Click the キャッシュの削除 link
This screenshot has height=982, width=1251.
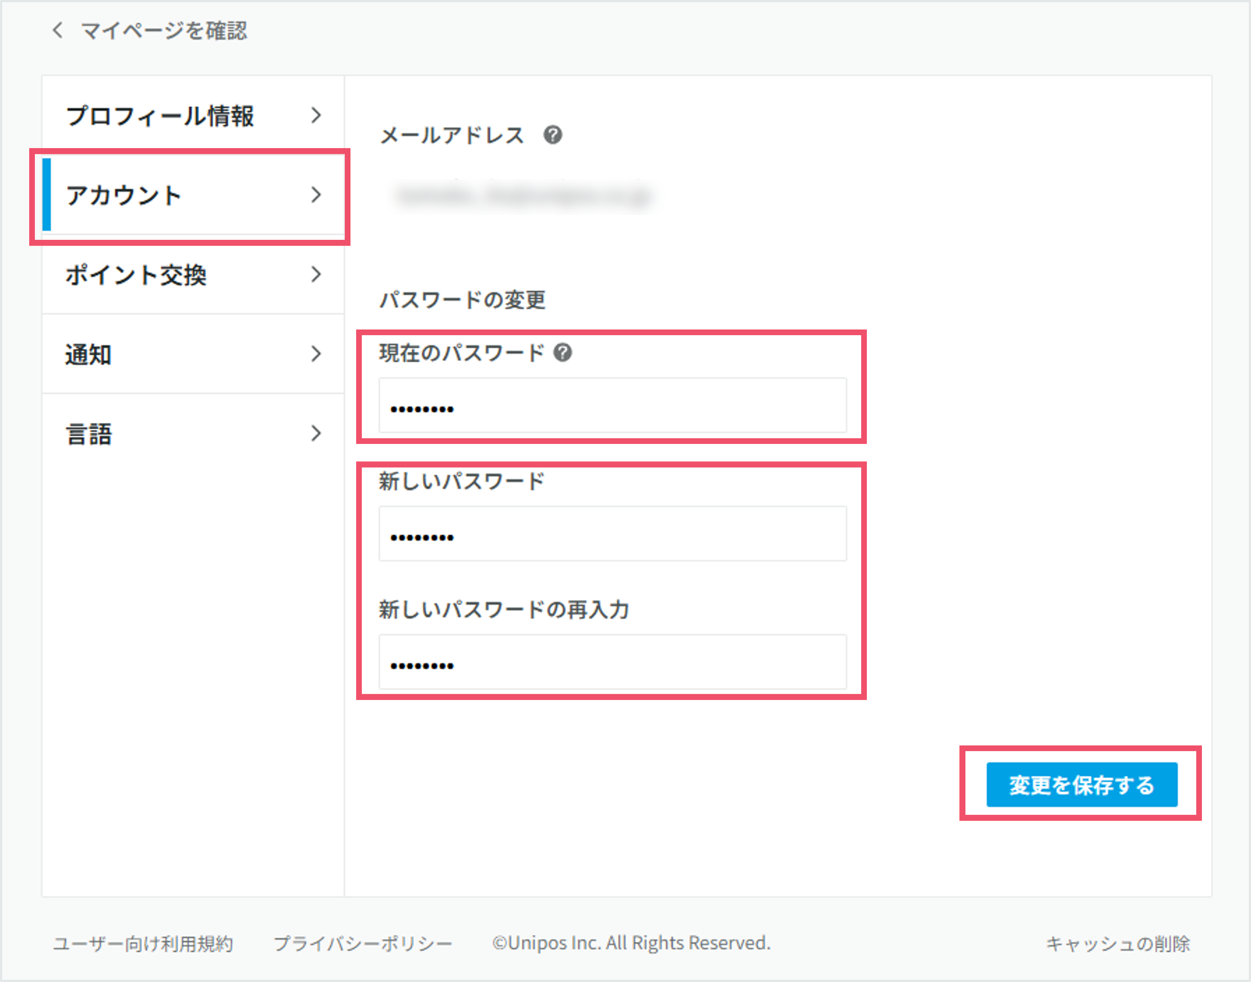tap(1118, 943)
